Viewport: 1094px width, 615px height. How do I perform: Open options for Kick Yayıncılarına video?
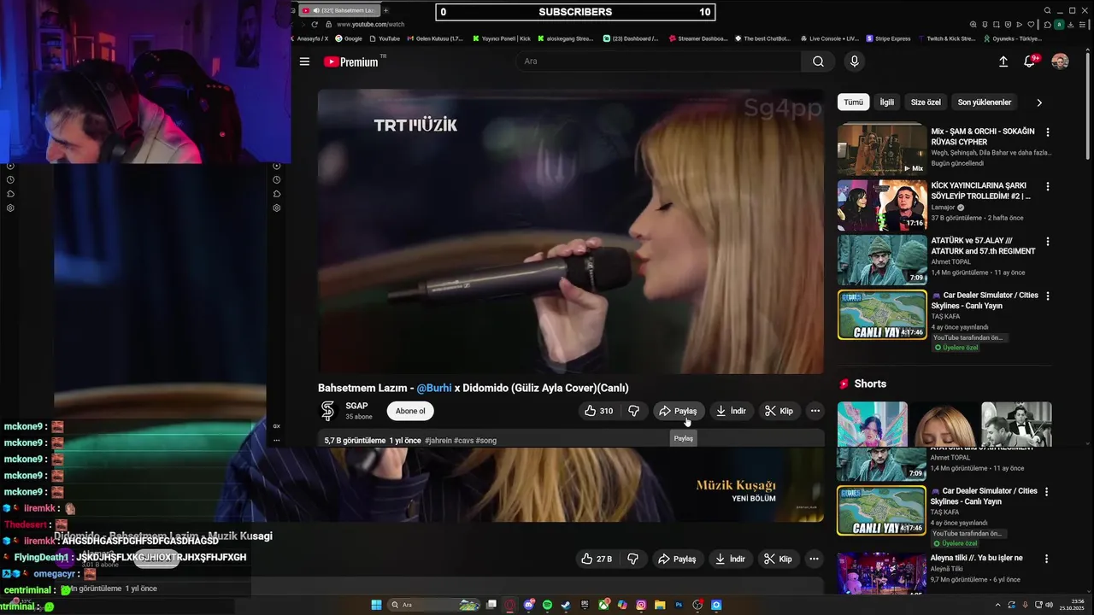coord(1048,186)
